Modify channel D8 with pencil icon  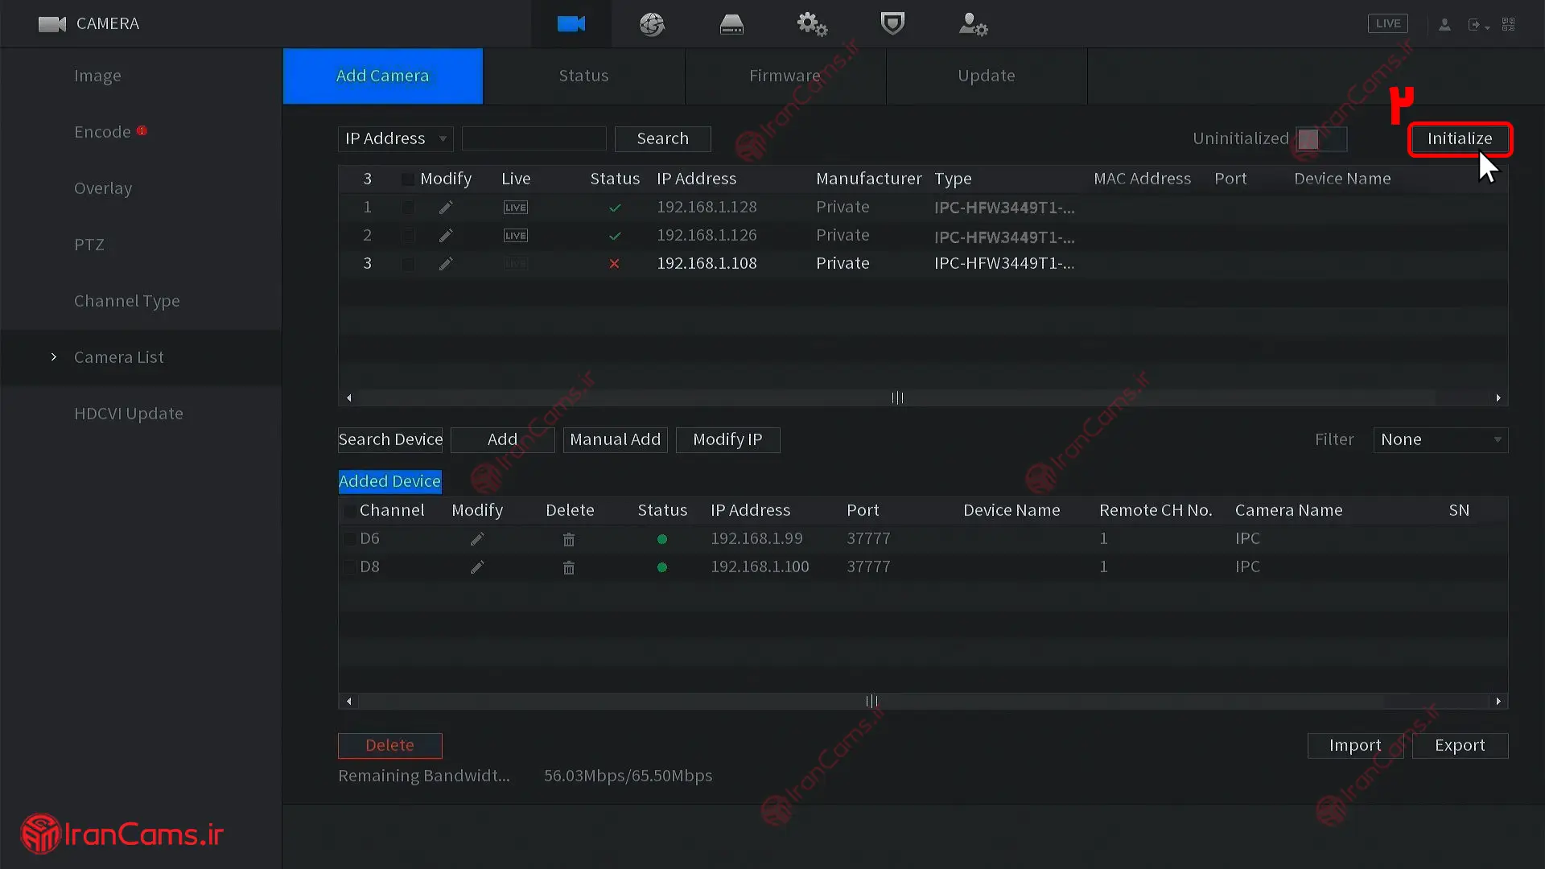(x=477, y=567)
